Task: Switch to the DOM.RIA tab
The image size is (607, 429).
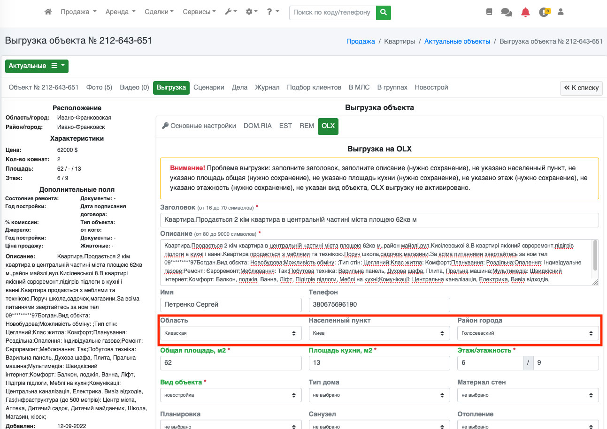Action: pos(257,126)
